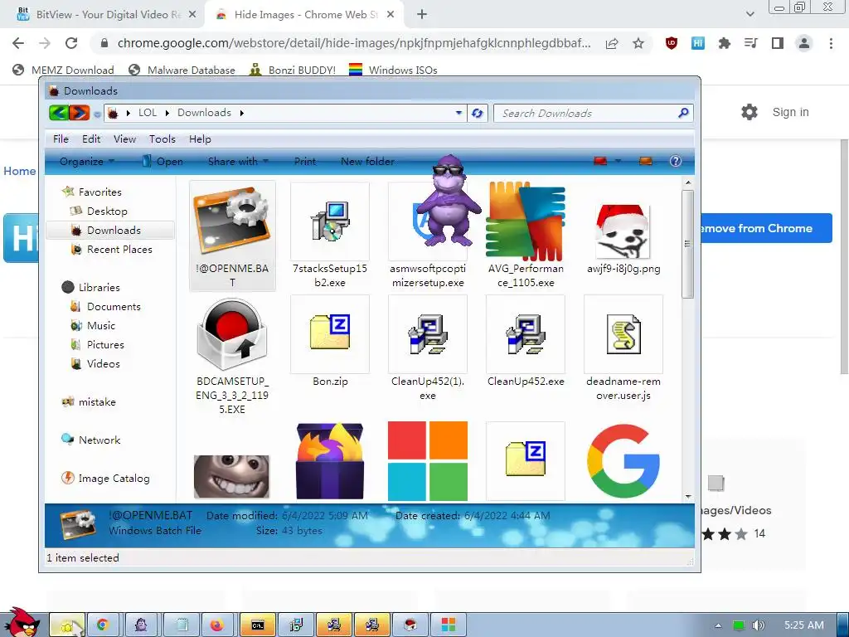Viewport: 849px width, 637px height.
Task: Click uBlock Origin extension icon
Action: (672, 43)
